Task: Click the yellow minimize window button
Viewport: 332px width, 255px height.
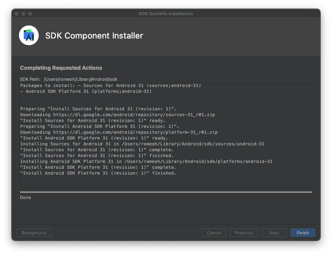Action: click(23, 14)
